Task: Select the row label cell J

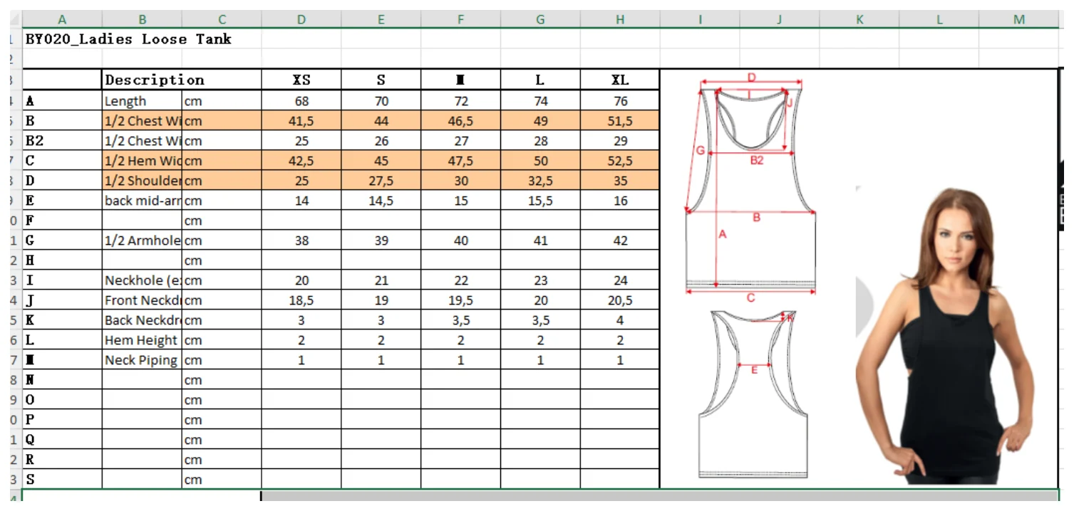Action: coord(62,300)
